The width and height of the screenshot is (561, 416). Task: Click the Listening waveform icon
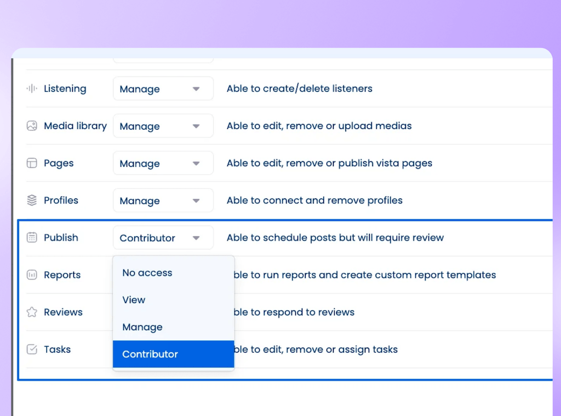31,89
